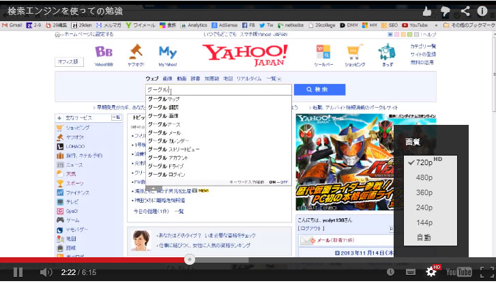496x290 pixels.
Task: Select the 辞書 search tab
Action: (195, 78)
